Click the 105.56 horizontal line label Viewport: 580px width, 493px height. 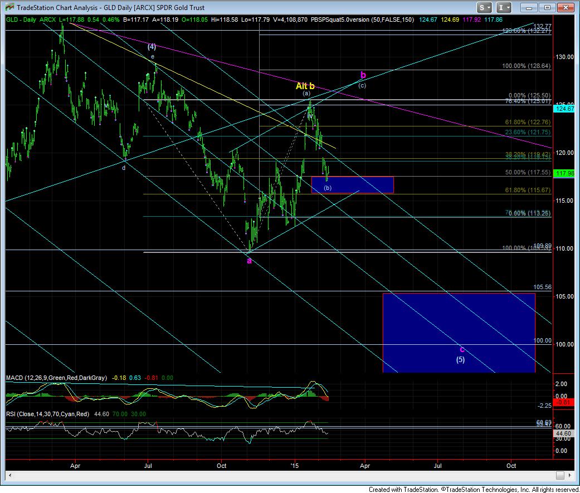point(542,287)
